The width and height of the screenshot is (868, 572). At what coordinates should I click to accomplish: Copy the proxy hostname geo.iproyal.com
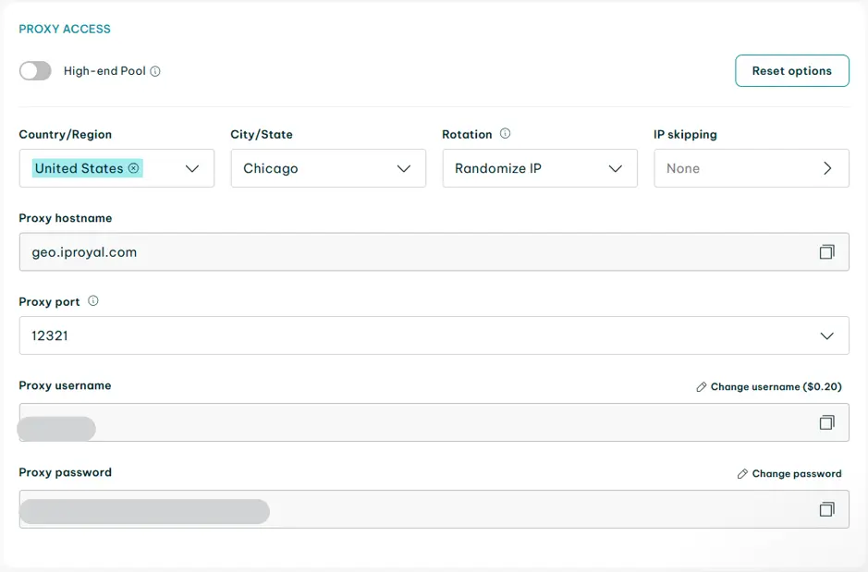point(826,251)
